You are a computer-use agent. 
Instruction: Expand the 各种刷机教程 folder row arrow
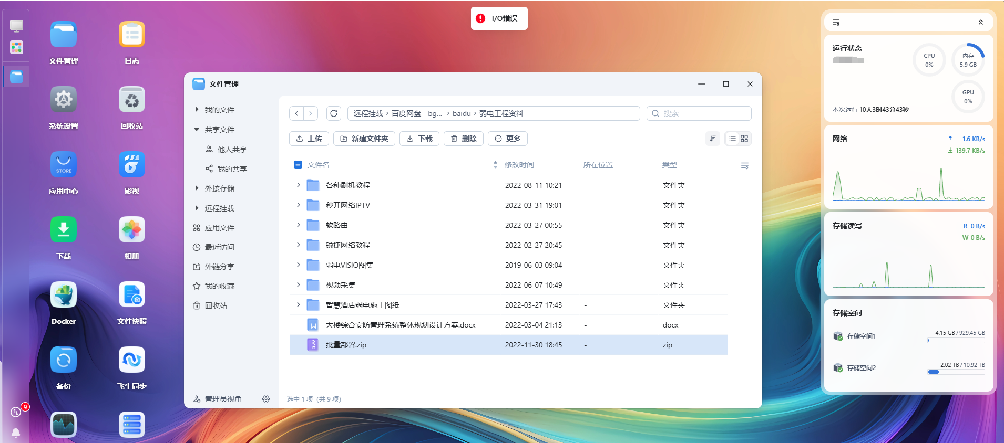pos(299,185)
